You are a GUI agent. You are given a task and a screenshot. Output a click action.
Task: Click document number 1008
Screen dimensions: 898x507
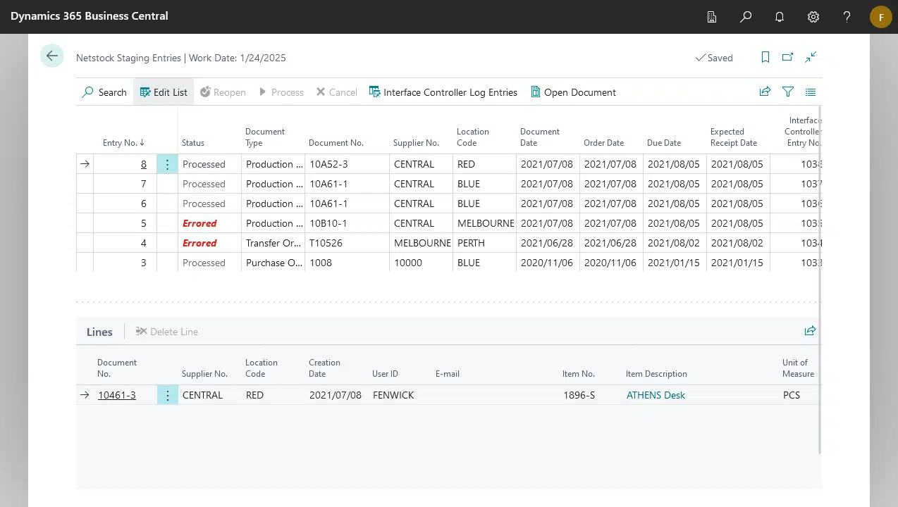[321, 263]
